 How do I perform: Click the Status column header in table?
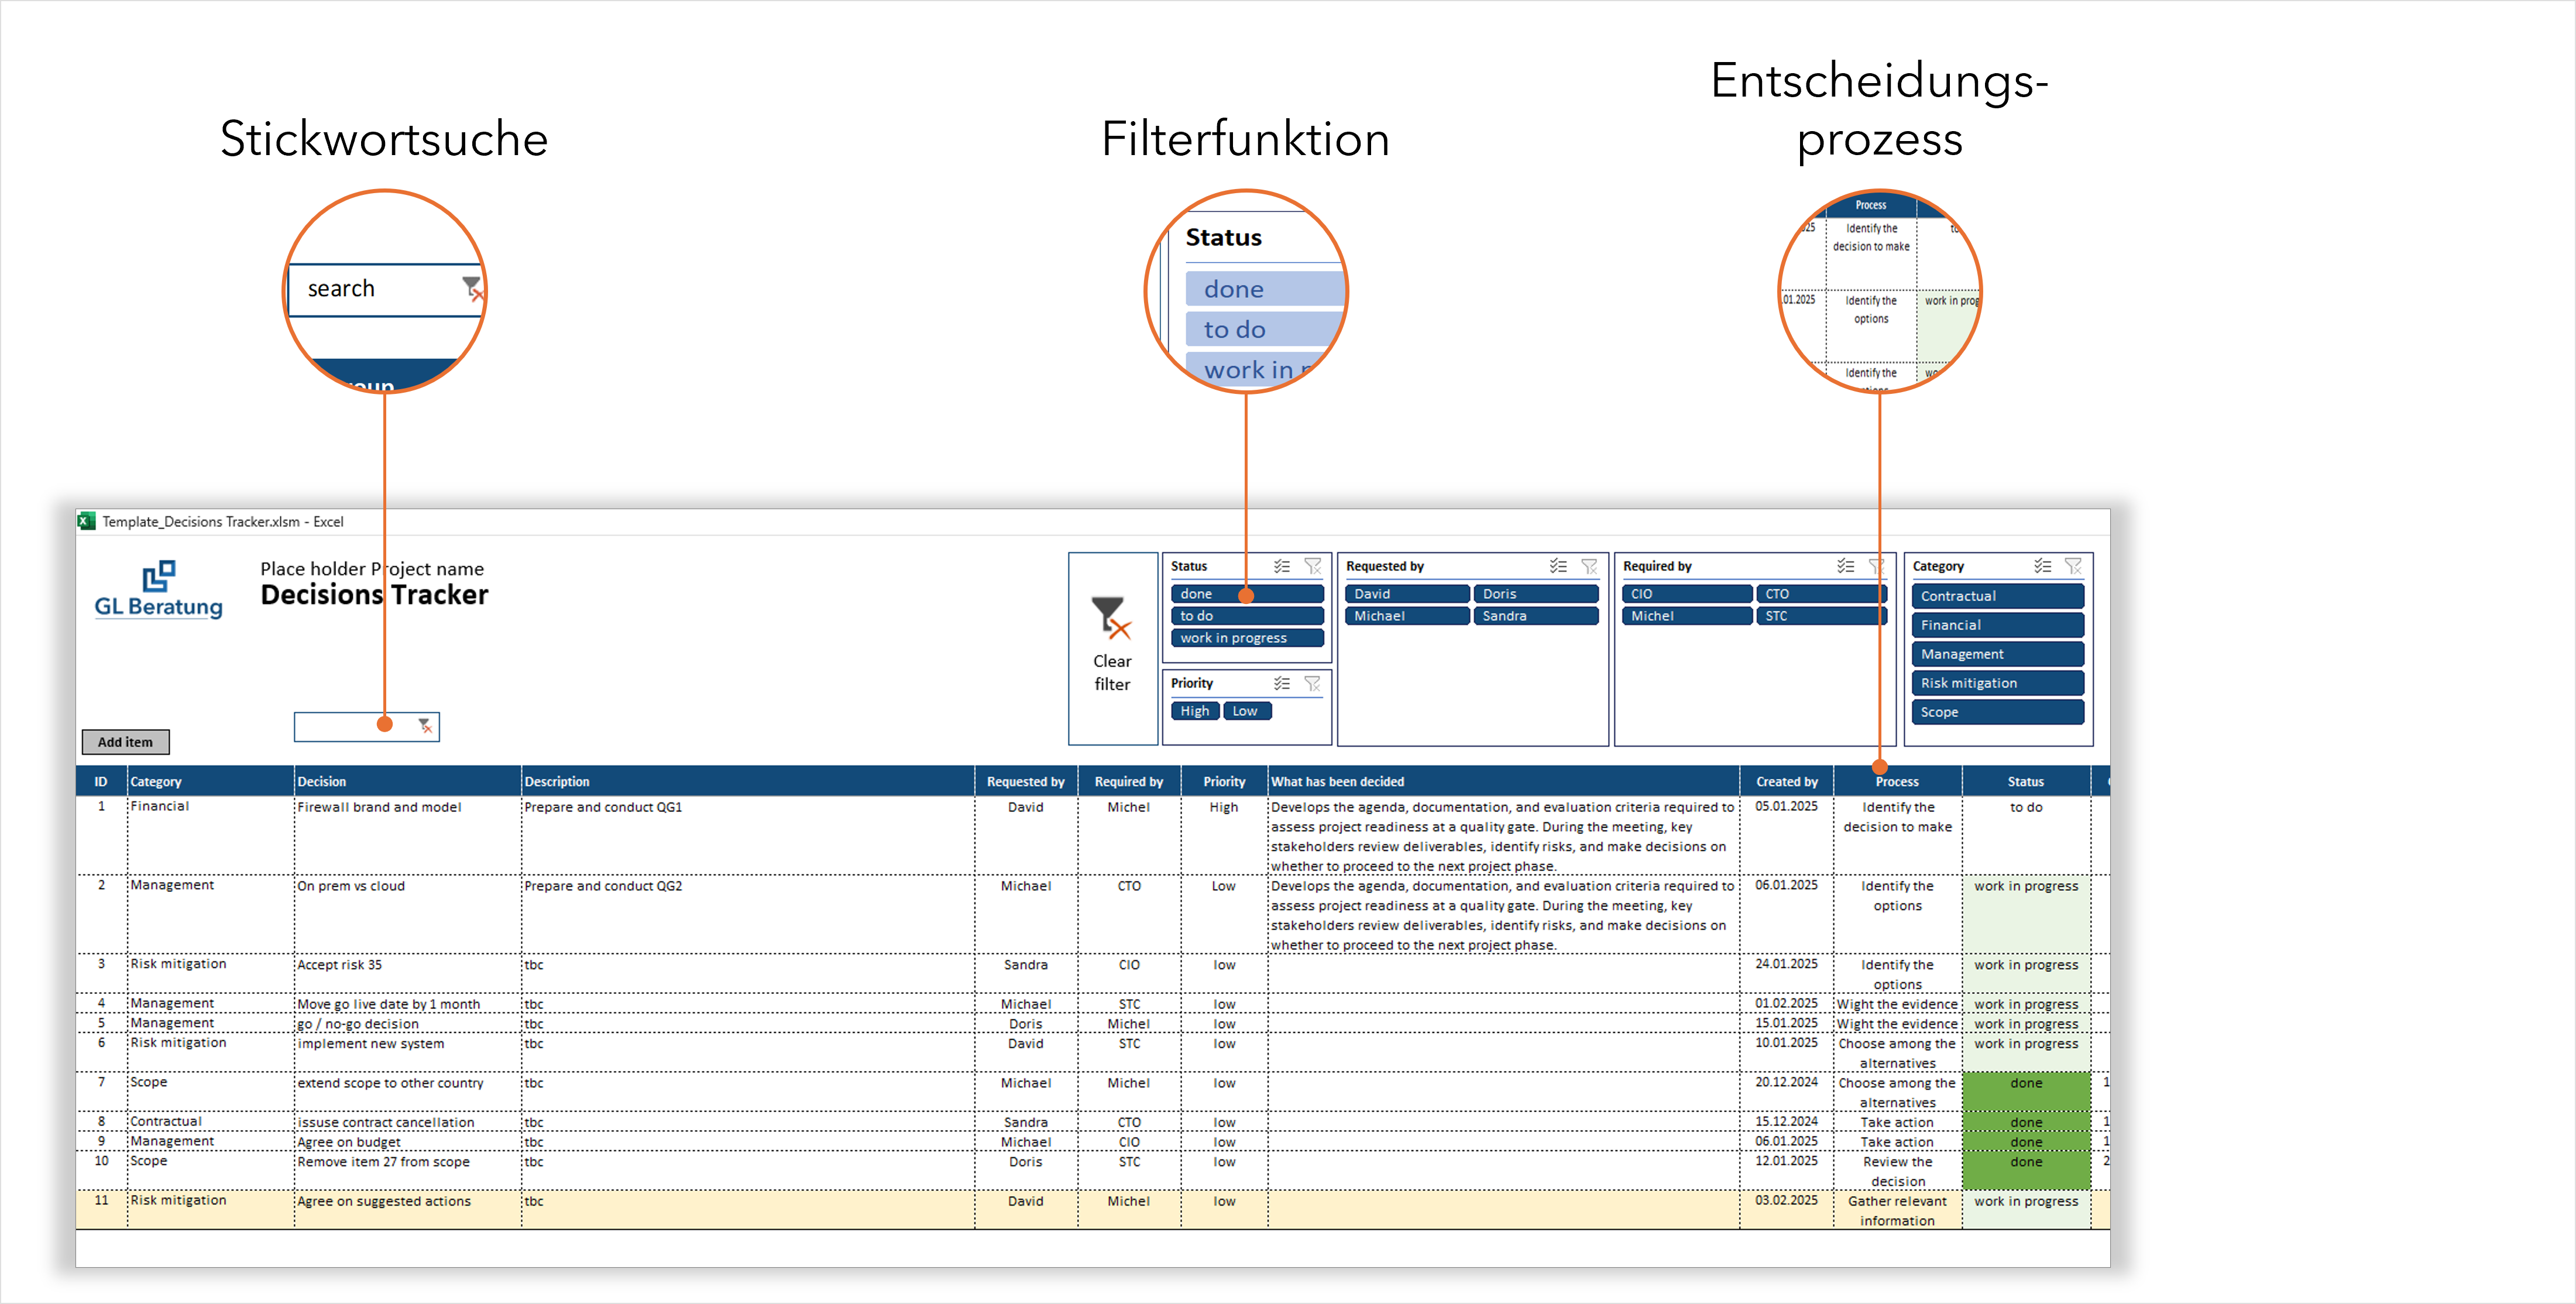point(2026,782)
